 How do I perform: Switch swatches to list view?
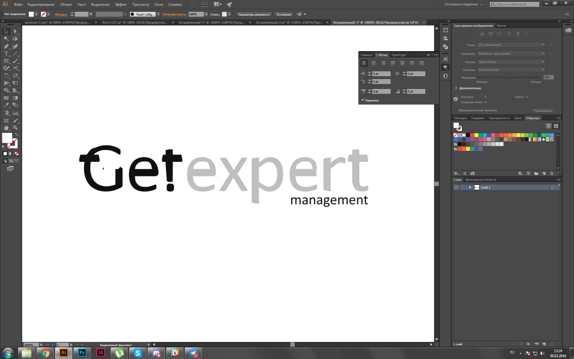pos(548,126)
